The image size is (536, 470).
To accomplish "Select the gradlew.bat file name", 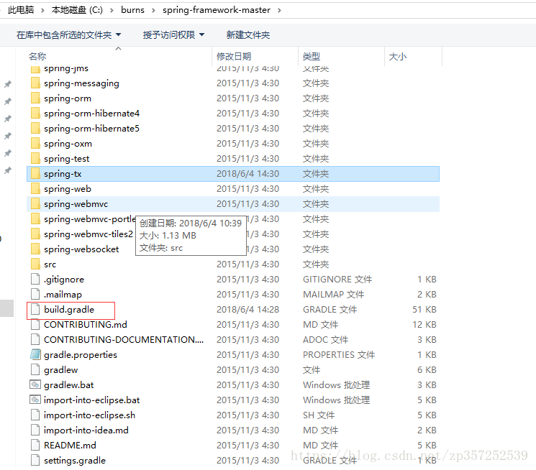I will click(x=69, y=385).
